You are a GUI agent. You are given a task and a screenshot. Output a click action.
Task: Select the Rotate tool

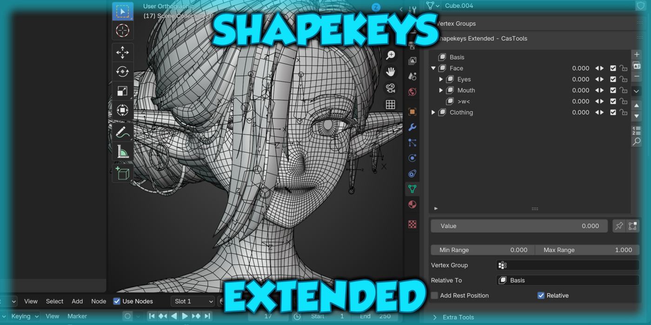pos(122,71)
